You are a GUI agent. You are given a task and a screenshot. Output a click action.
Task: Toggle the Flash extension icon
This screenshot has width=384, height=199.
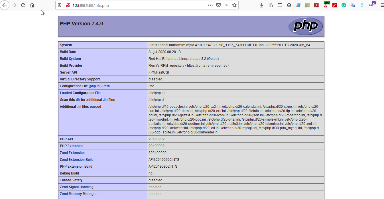[x=316, y=5]
